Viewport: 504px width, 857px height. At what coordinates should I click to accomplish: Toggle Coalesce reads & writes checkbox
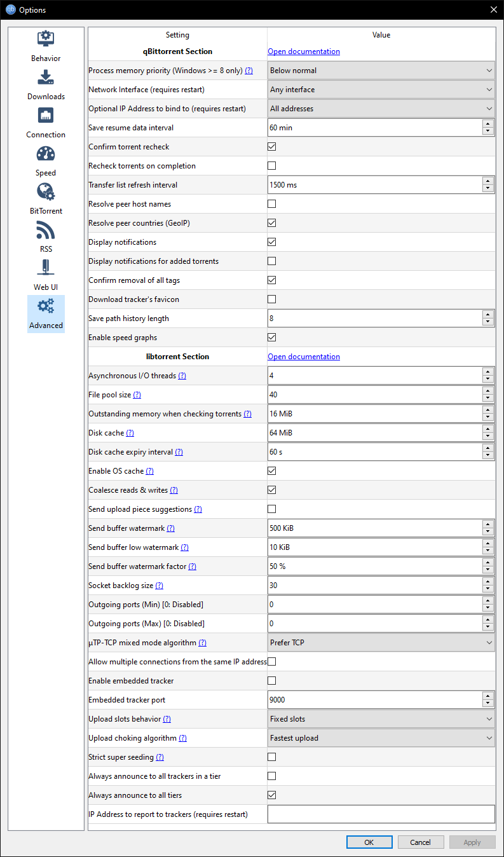coord(271,490)
